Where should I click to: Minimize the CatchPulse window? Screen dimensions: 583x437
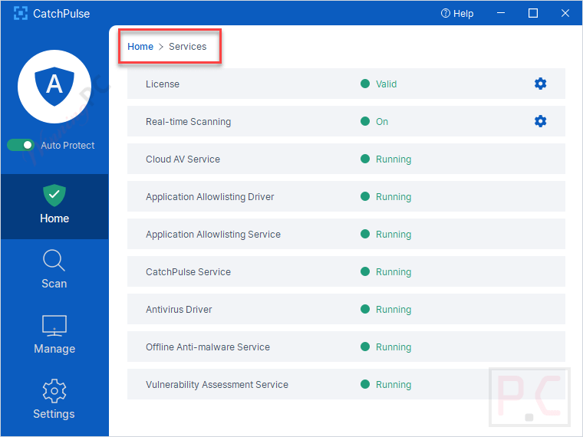click(501, 13)
